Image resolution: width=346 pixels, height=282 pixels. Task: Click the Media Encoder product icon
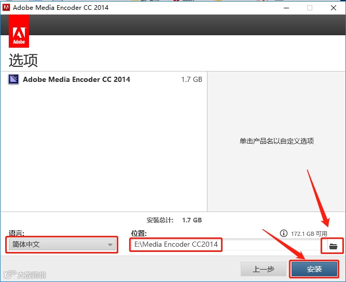tap(13, 79)
